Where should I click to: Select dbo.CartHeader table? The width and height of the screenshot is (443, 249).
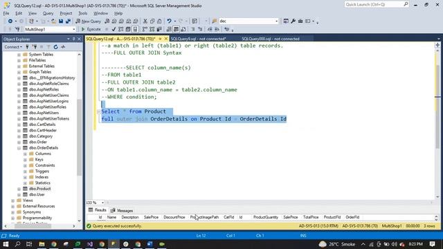click(x=43, y=131)
